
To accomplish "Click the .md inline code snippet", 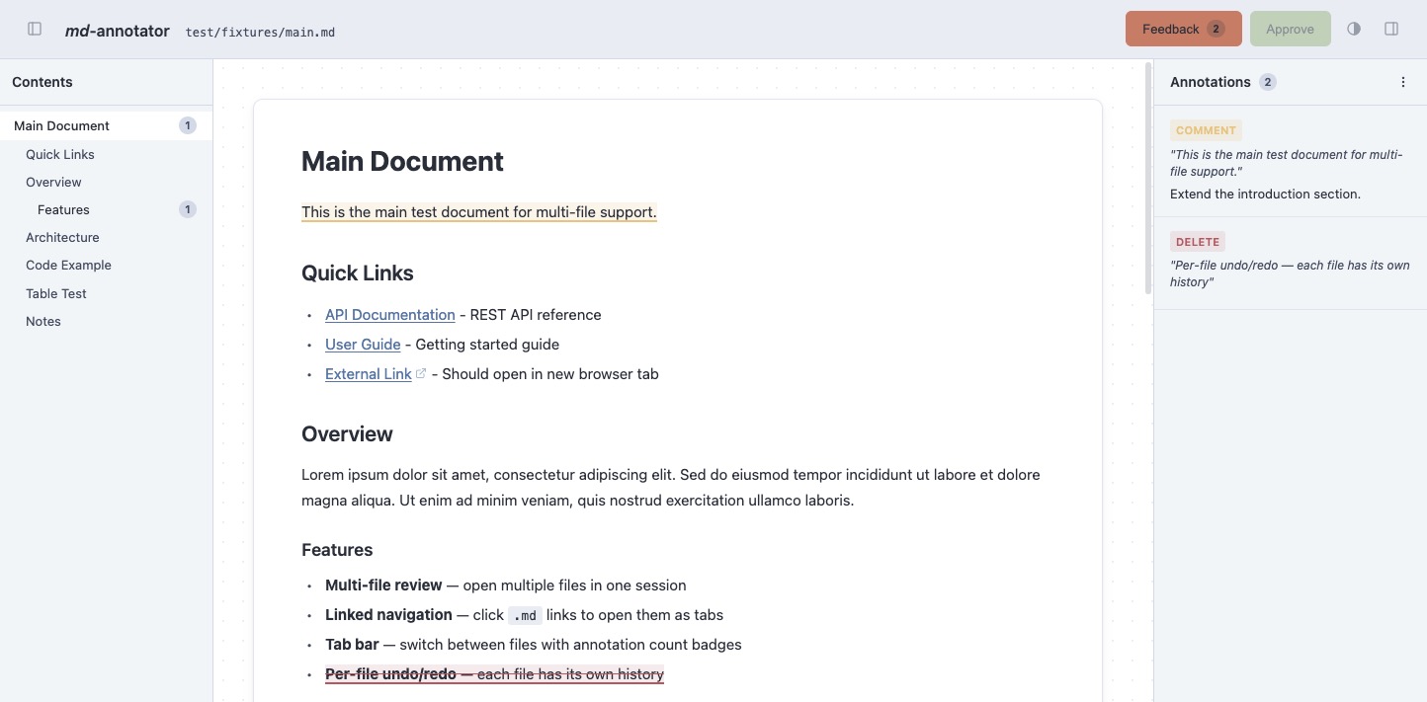I will [x=525, y=615].
